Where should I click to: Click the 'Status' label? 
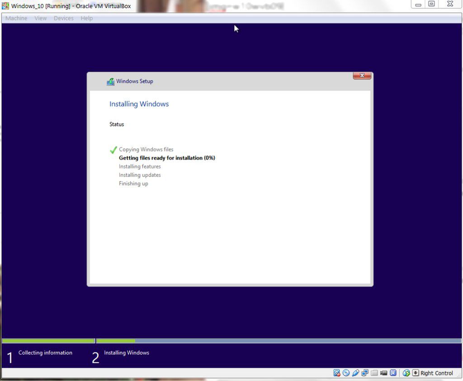(x=117, y=124)
